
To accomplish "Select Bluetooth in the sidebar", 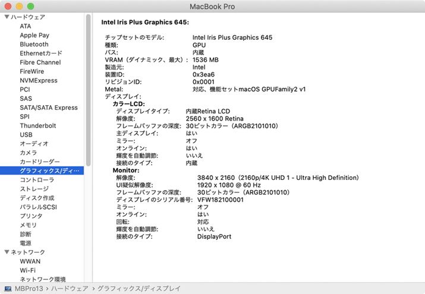I will [34, 45].
